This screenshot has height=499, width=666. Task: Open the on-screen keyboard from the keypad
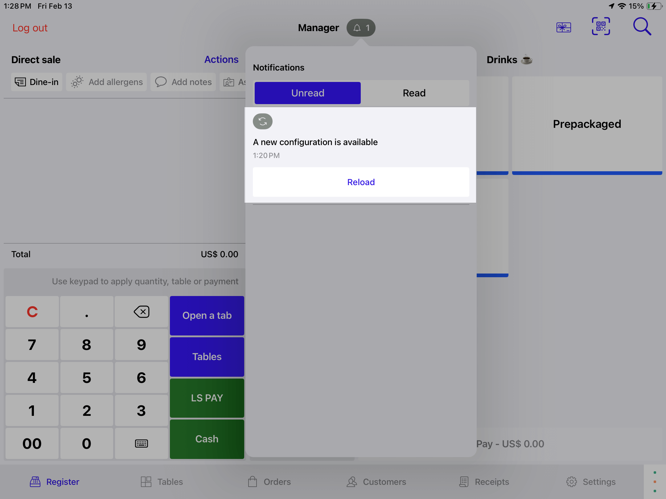(x=141, y=443)
